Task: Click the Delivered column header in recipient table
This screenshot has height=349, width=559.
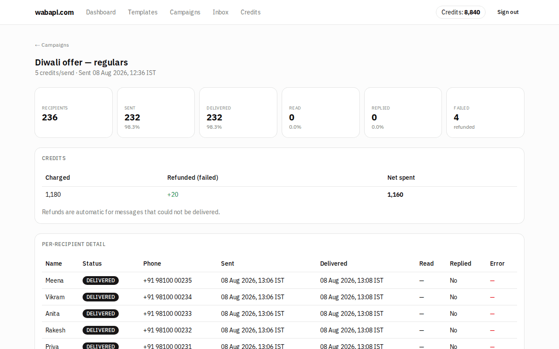Action: pyautogui.click(x=334, y=263)
